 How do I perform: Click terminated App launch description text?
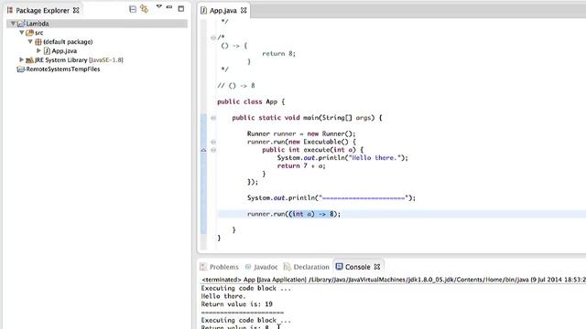[x=393, y=280]
